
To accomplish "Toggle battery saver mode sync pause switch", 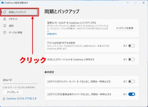I will click(x=132, y=82).
